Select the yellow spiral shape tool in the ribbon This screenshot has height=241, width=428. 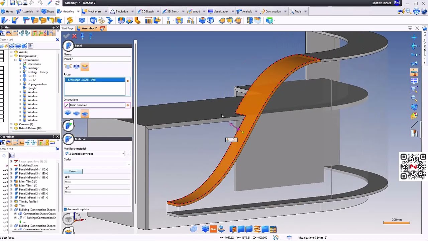pyautogui.click(x=70, y=20)
